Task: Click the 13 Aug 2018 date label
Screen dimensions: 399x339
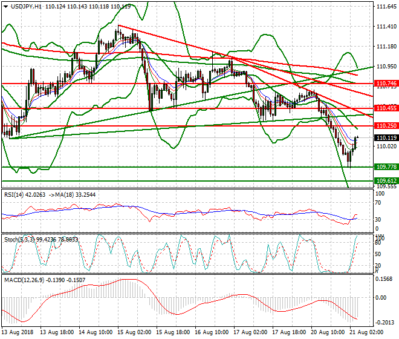Action: pyautogui.click(x=18, y=332)
